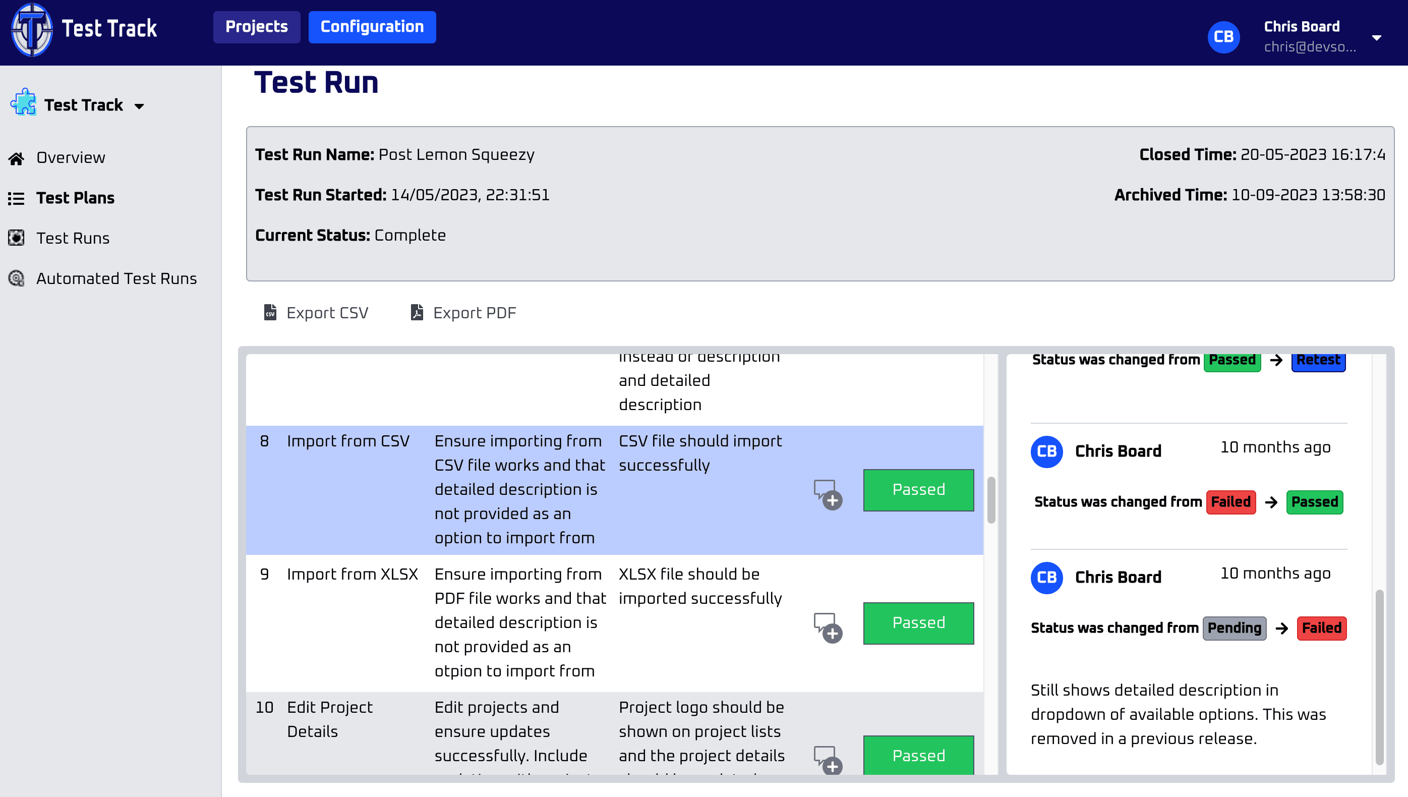Switch to the Projects section
This screenshot has height=797, width=1408.
pos(256,26)
